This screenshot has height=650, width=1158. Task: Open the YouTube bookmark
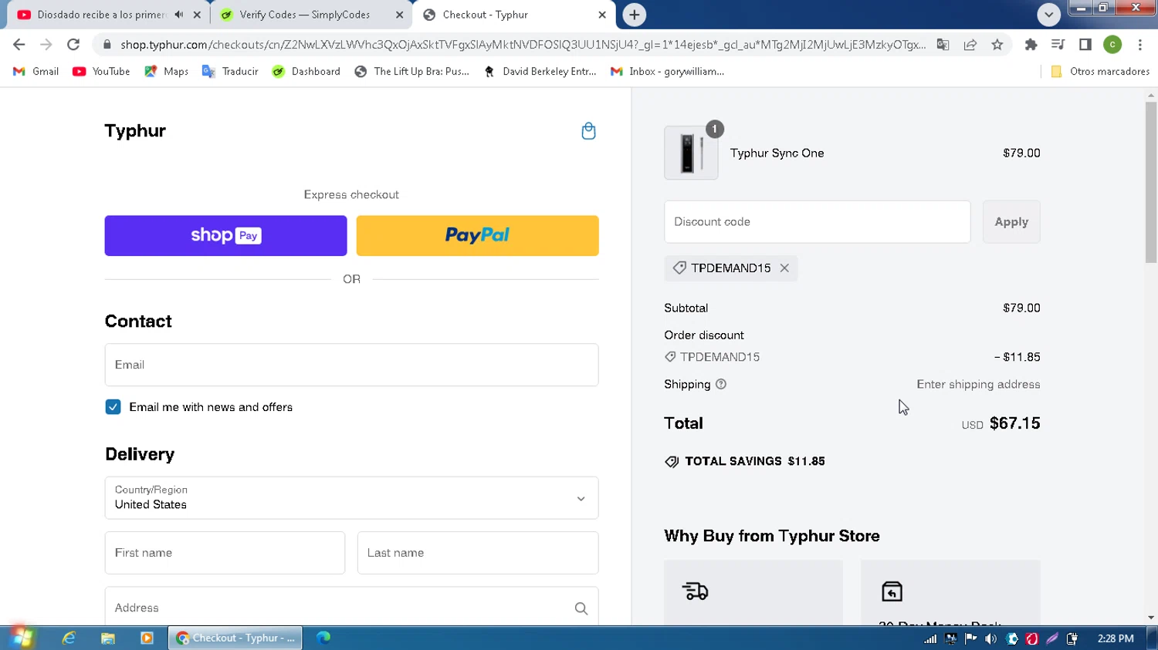tap(101, 71)
